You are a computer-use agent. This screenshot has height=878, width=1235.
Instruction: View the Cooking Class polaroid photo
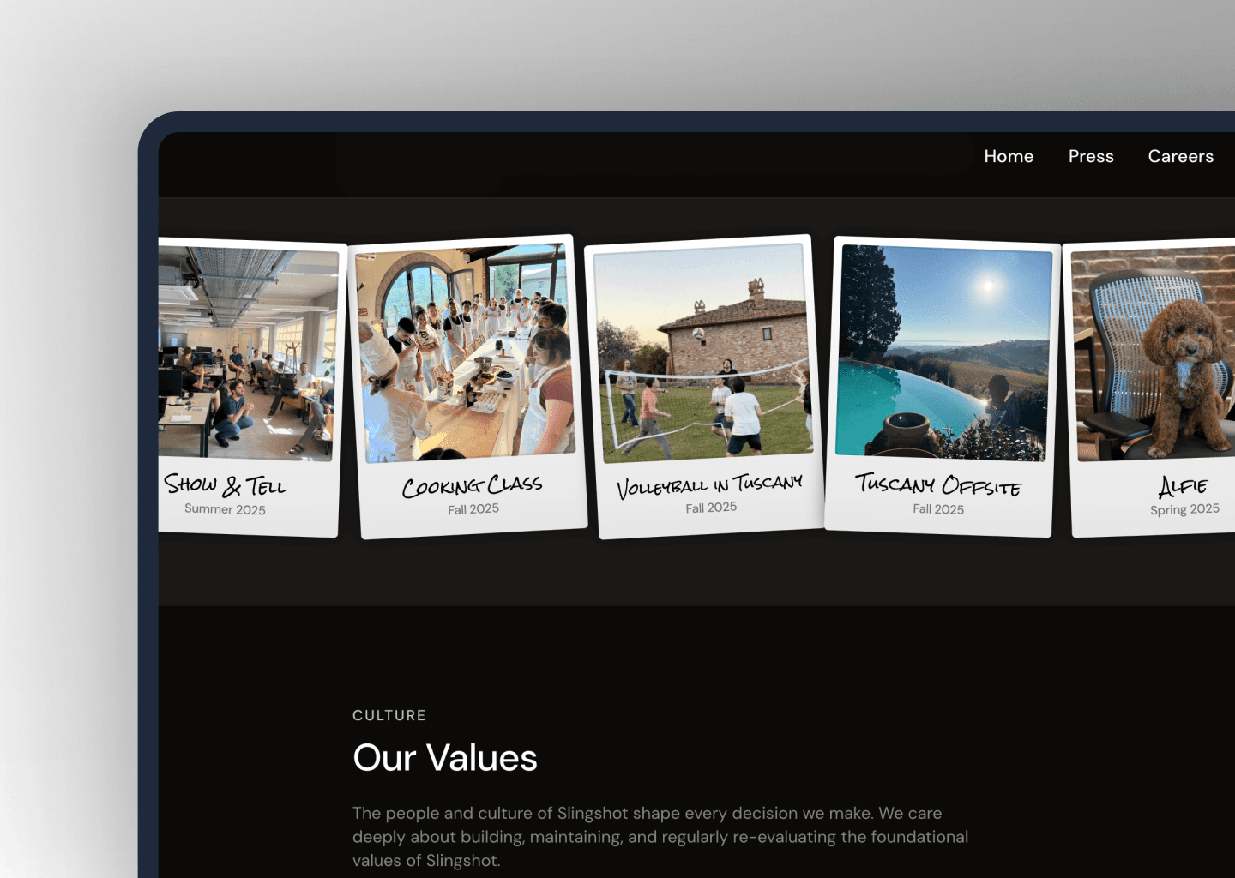465,353
